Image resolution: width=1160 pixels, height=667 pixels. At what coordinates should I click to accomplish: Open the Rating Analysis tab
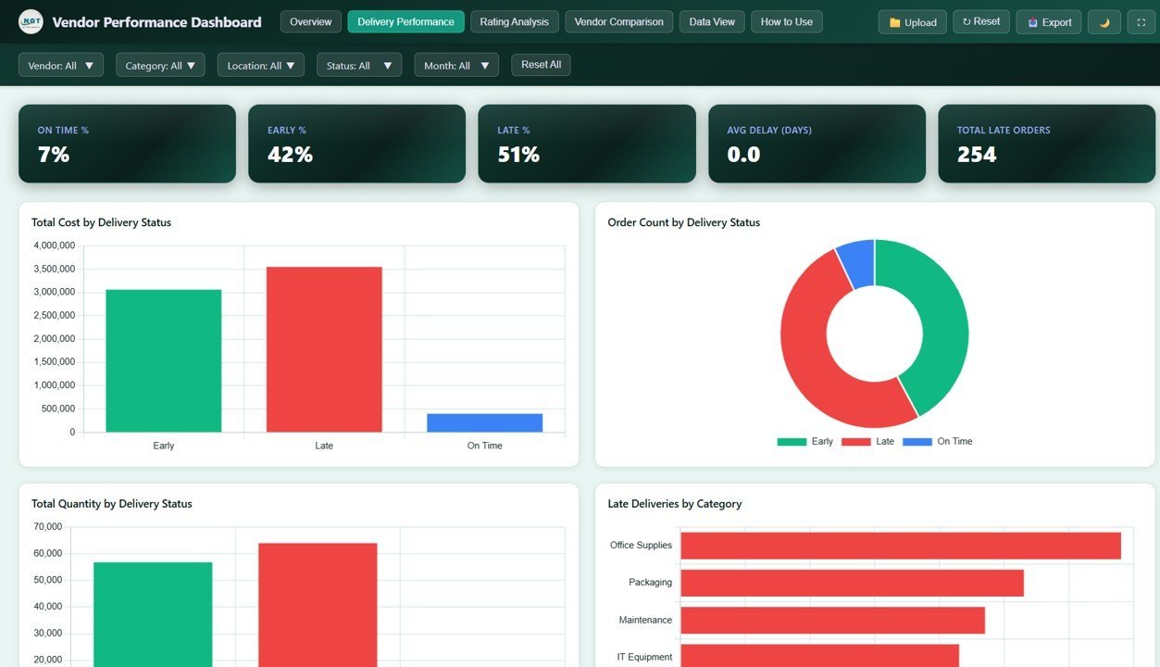click(x=514, y=20)
